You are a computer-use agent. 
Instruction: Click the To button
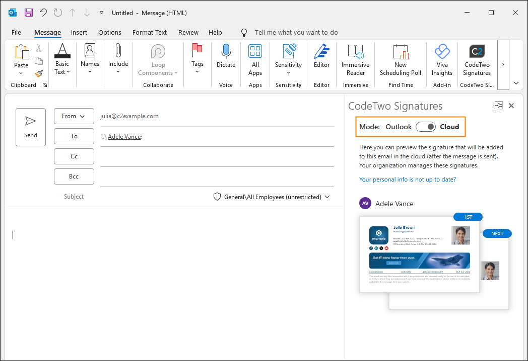point(74,136)
